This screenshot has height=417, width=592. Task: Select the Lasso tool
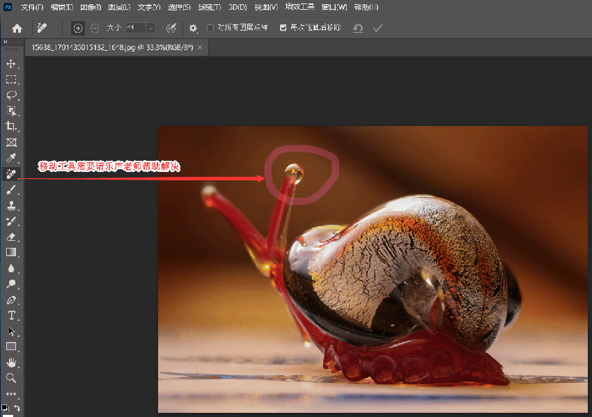11,95
